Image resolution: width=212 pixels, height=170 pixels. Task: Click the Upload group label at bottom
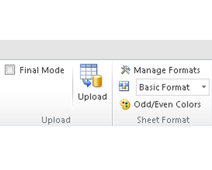point(56,120)
